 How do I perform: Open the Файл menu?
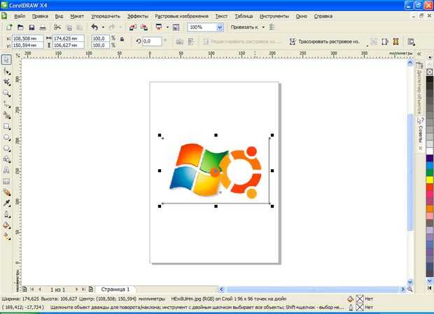tap(20, 16)
